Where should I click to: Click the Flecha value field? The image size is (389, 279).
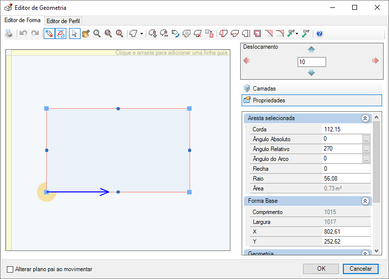pos(346,169)
